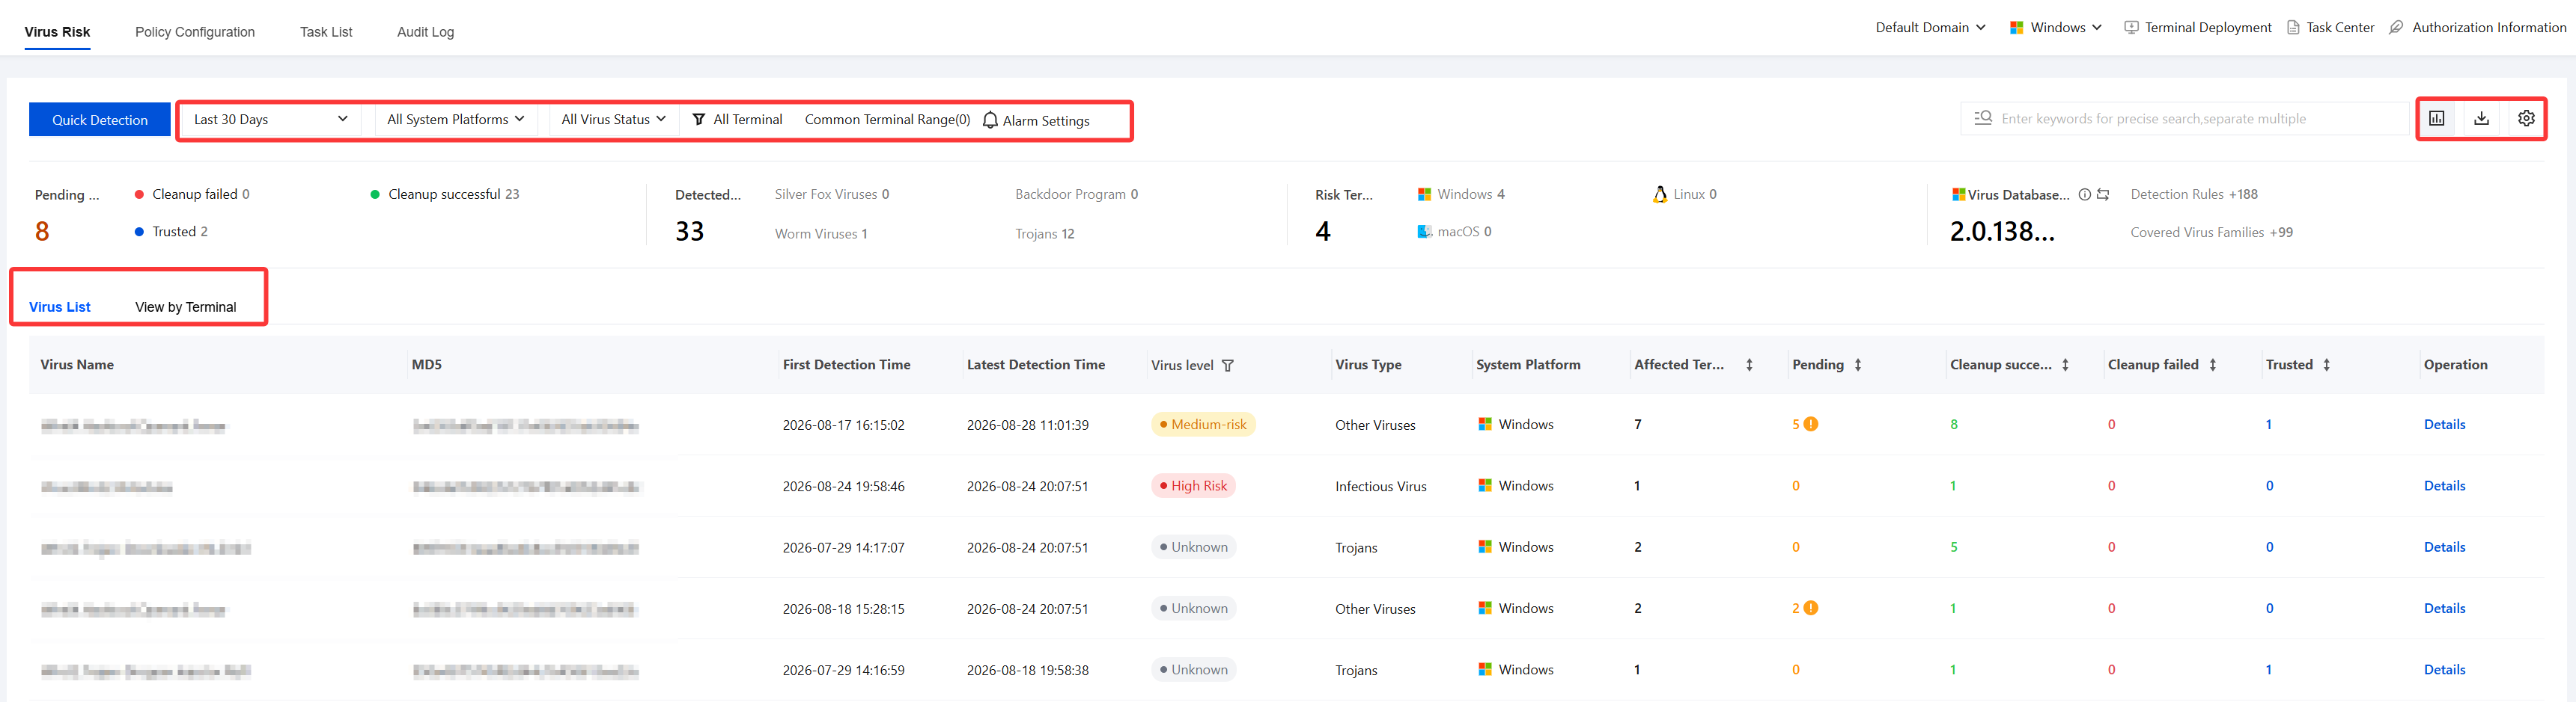Open Details for the High Risk virus

click(2444, 486)
